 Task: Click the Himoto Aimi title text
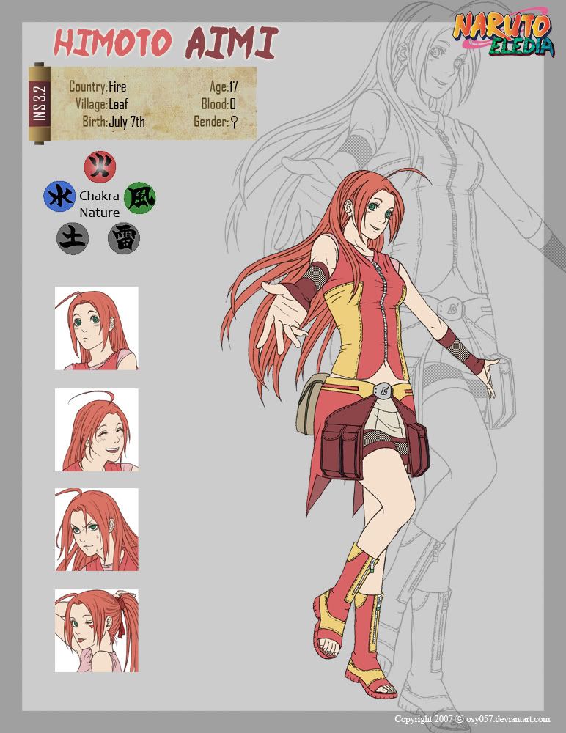166,43
